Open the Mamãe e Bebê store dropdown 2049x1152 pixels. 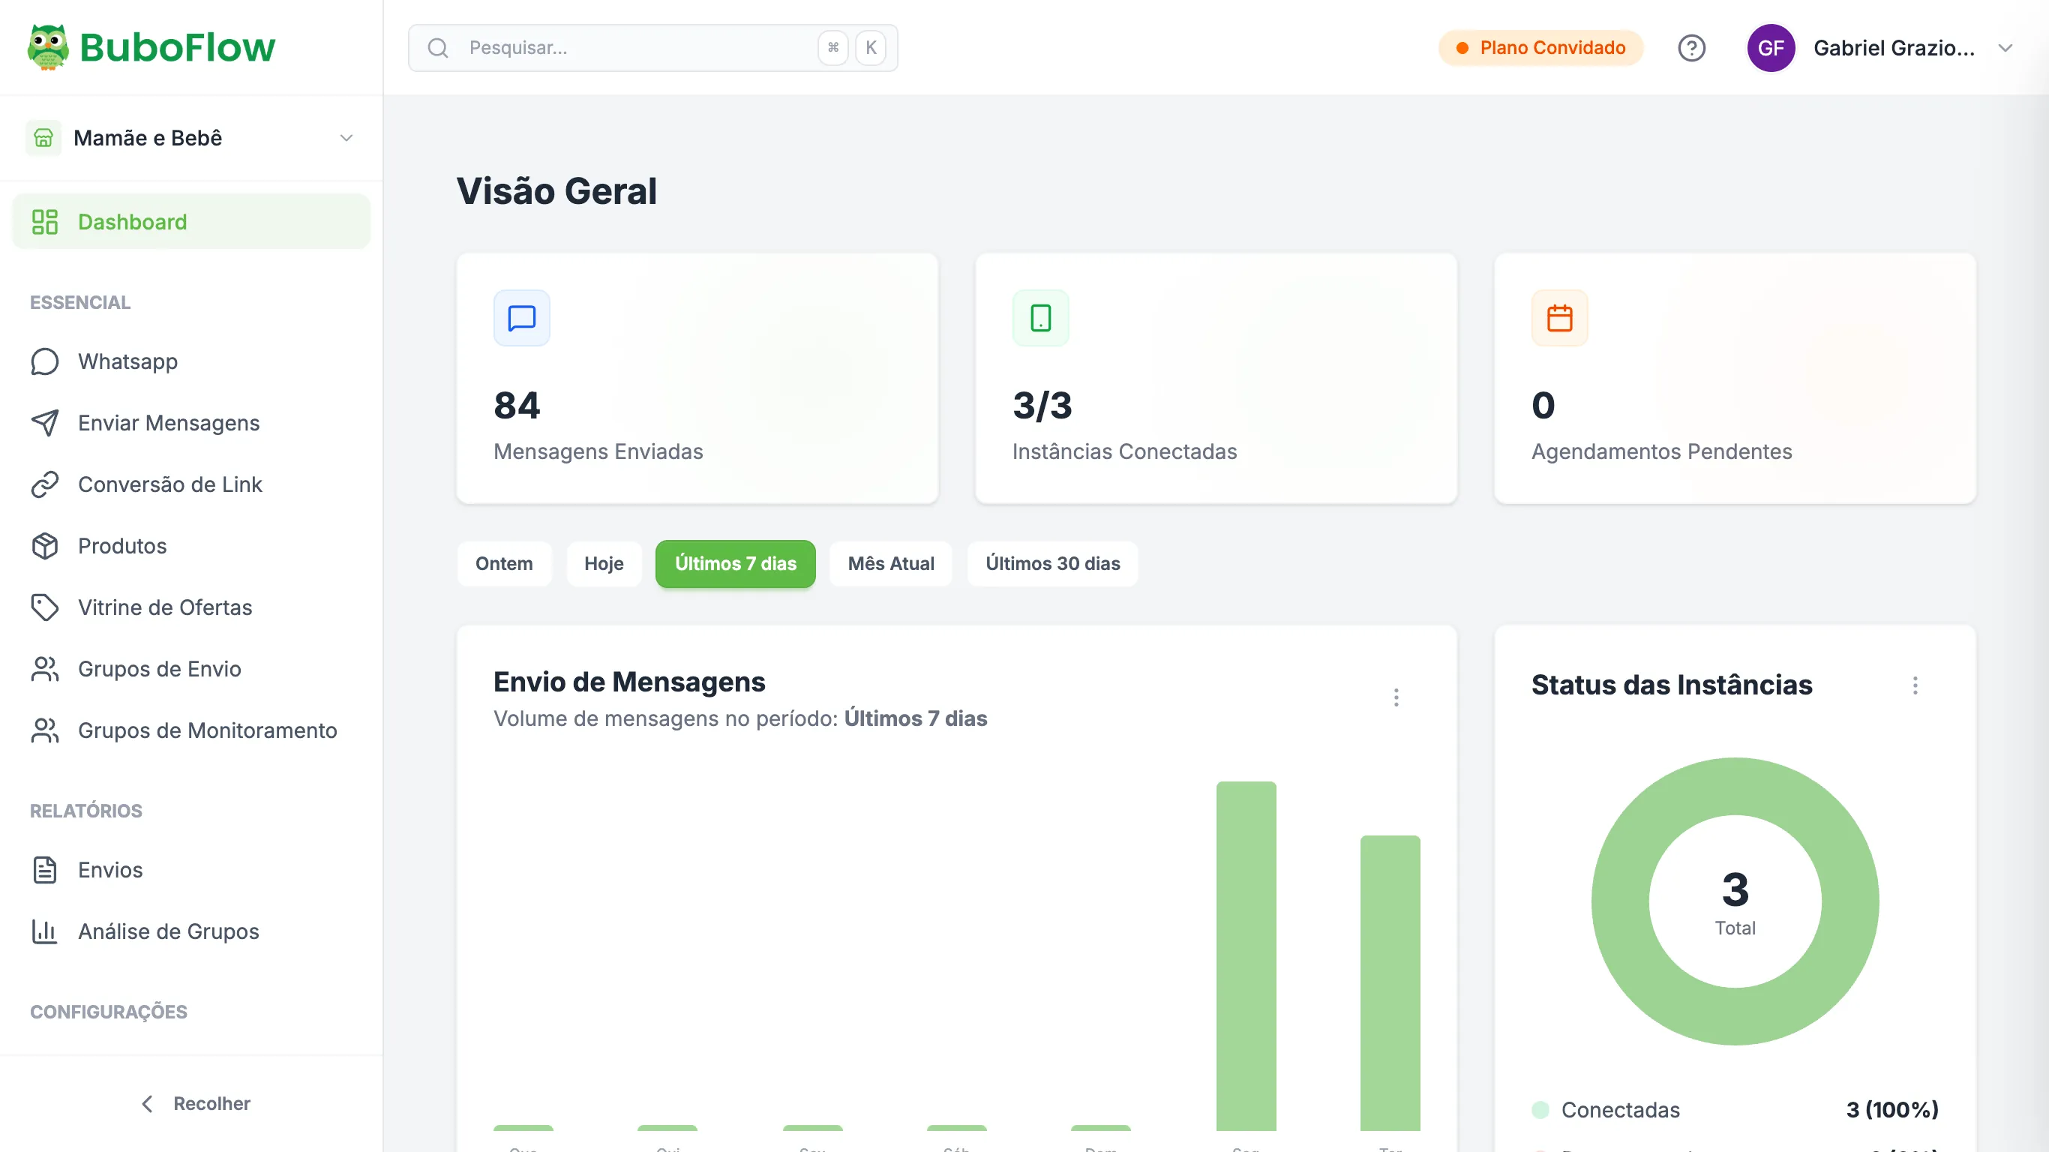(191, 138)
